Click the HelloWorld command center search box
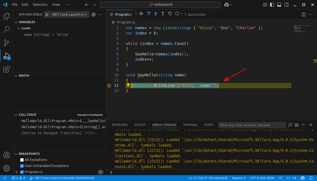This screenshot has height=181, width=317. pyautogui.click(x=160, y=5)
